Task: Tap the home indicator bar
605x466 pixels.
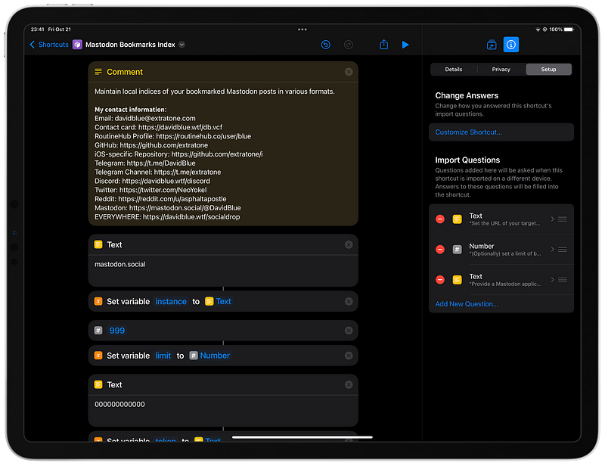Action: pos(302,437)
